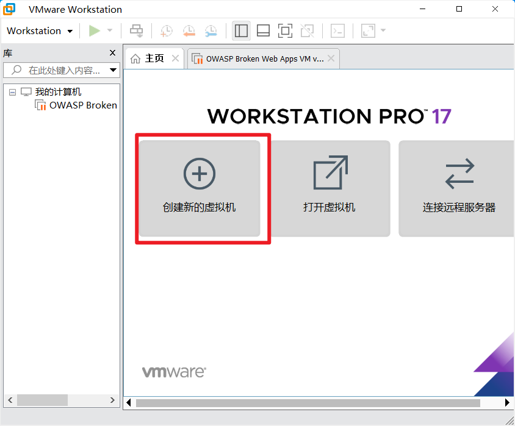Image resolution: width=515 pixels, height=426 pixels.
Task: Click the library search input field
Action: coord(62,70)
